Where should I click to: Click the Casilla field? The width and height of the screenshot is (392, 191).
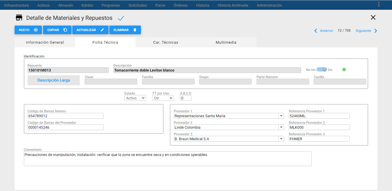coord(340,82)
